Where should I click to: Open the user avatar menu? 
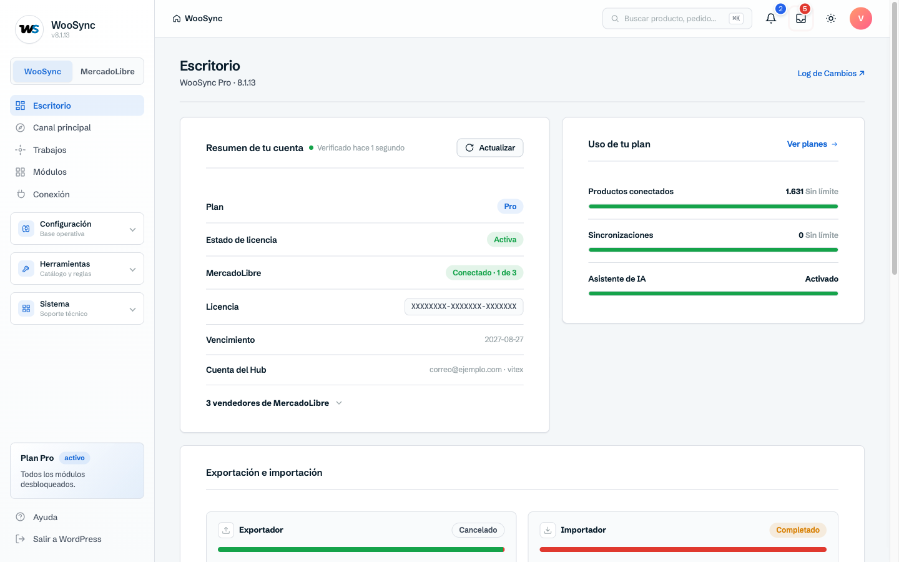pos(861,19)
